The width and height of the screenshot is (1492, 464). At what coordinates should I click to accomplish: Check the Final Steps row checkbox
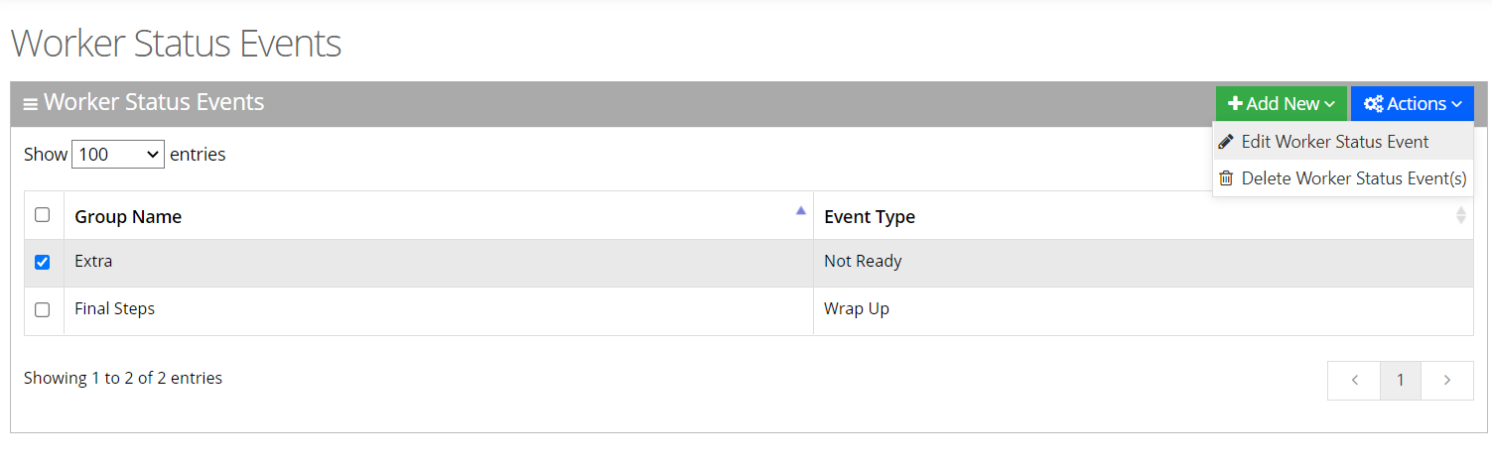click(x=43, y=309)
